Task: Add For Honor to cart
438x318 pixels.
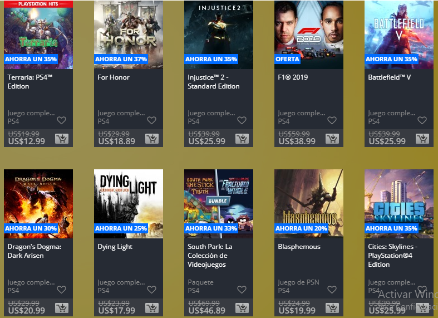Action: coord(152,139)
